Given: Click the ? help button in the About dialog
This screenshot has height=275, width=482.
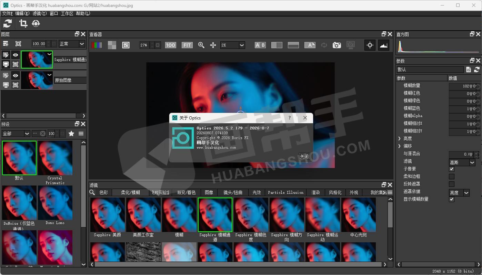Looking at the screenshot, I should point(290,118).
